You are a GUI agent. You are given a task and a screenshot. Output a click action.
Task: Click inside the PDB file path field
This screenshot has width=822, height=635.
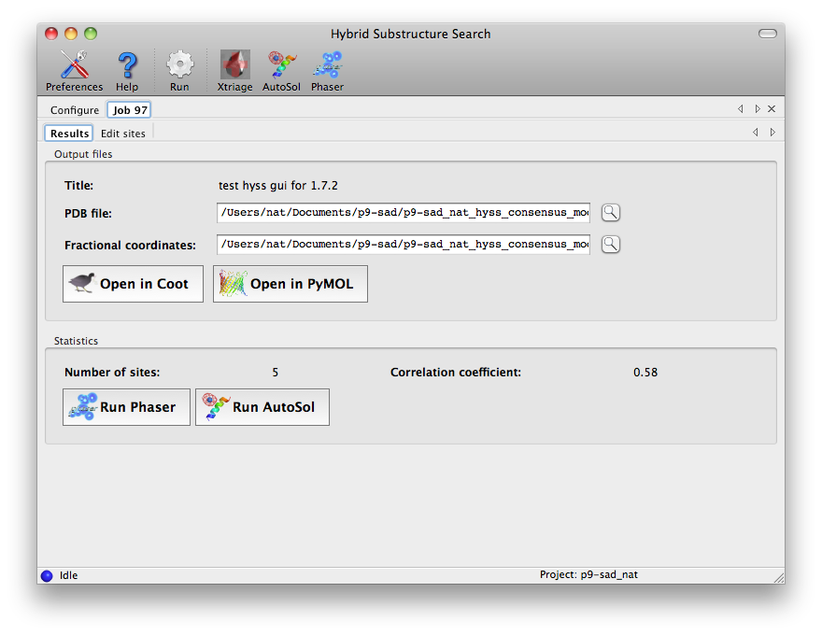click(404, 213)
